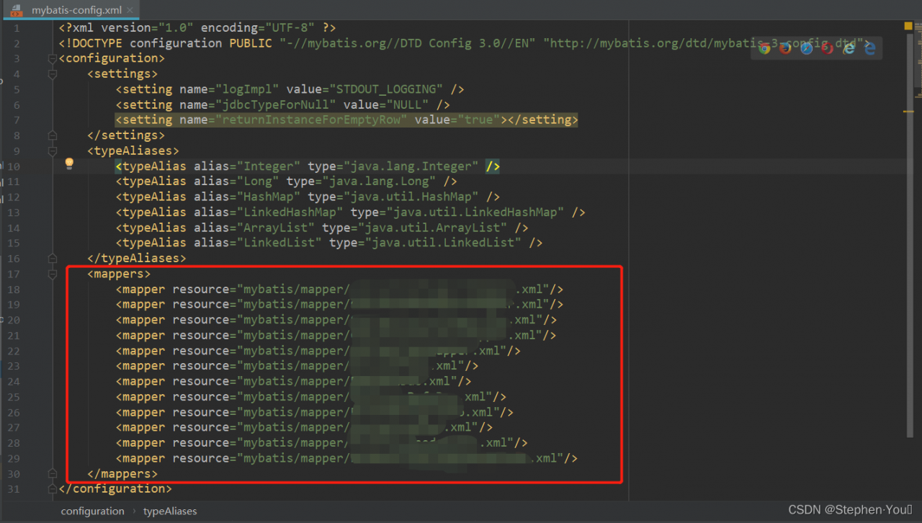Click the Opera browser preview icon
922x523 pixels.
click(x=827, y=48)
